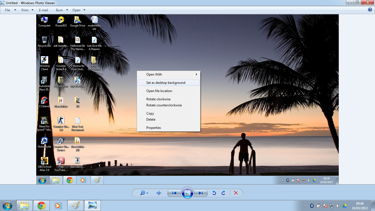This screenshot has height=211, width=375.
Task: Click the actual size / fit to window icon
Action: pos(159,193)
